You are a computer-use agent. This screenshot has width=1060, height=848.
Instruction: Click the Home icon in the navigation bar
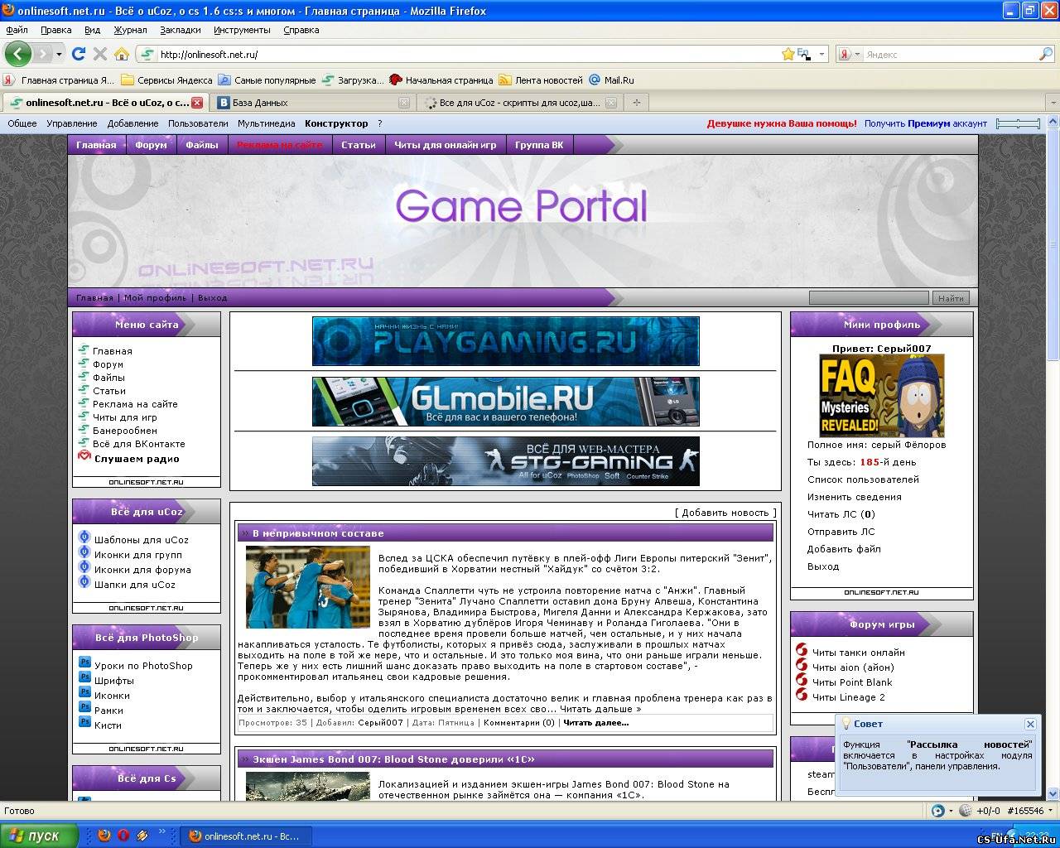point(122,54)
